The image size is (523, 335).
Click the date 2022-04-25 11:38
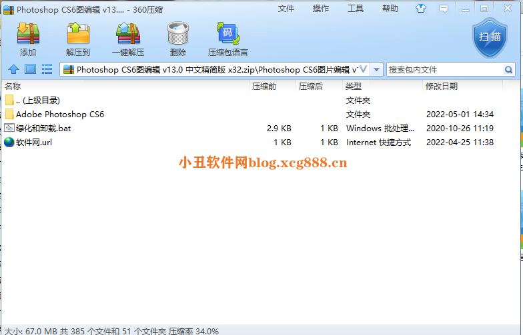(460, 143)
